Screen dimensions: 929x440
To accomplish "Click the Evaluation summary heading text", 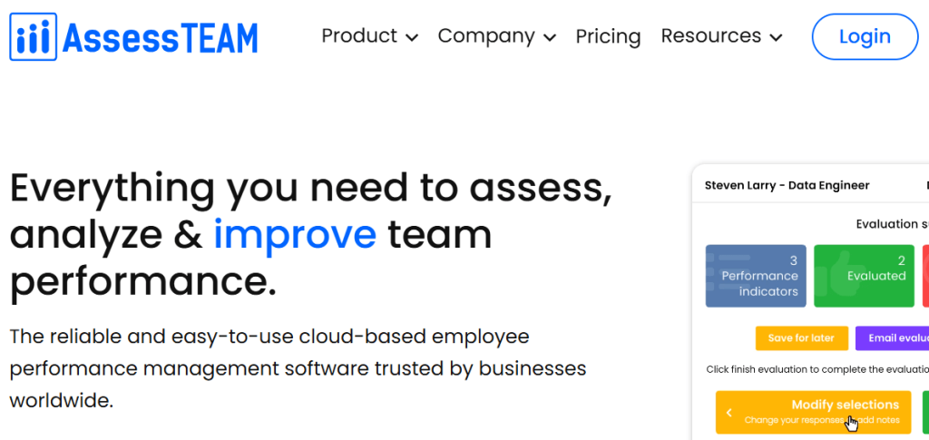I will [x=893, y=224].
